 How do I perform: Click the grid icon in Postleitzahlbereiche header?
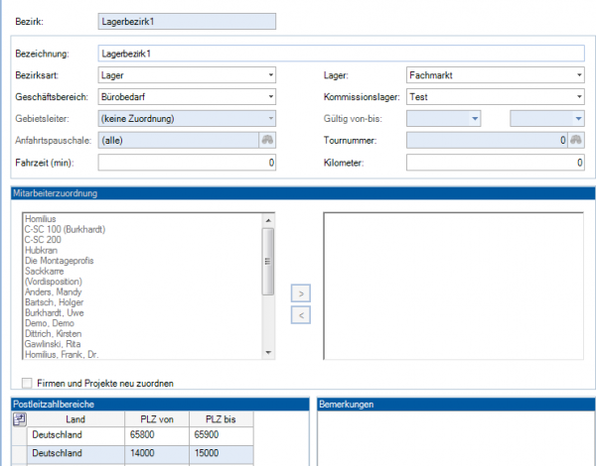click(x=19, y=419)
